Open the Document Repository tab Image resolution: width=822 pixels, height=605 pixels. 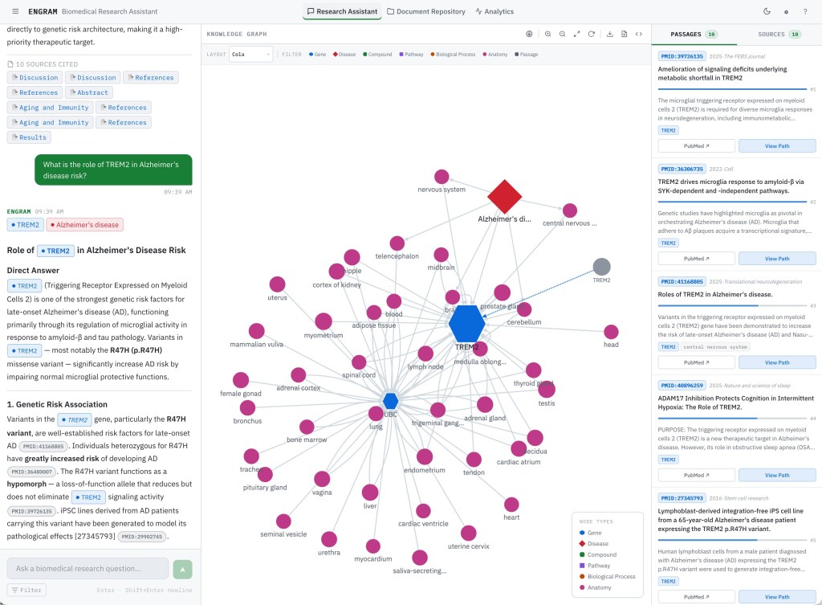(x=426, y=11)
